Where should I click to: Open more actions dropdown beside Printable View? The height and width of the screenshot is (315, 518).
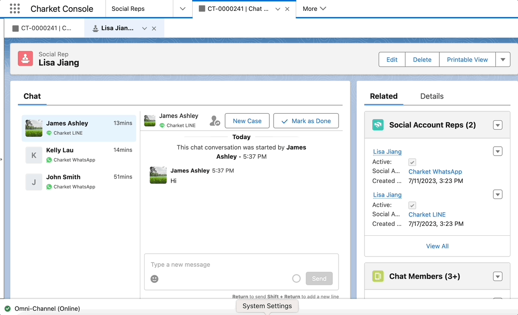point(502,59)
